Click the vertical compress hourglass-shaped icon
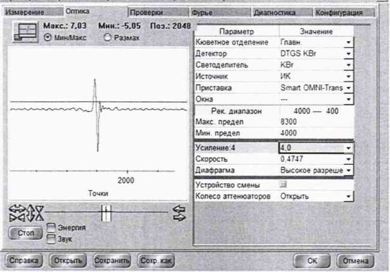The image size is (390, 272). click(39, 213)
